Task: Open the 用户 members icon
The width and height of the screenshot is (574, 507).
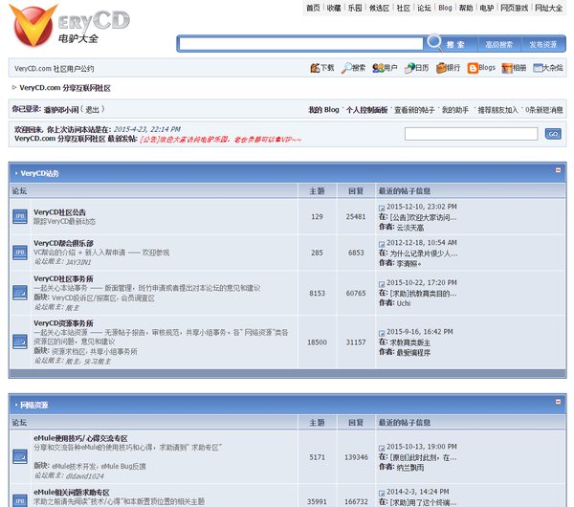Action: point(378,68)
